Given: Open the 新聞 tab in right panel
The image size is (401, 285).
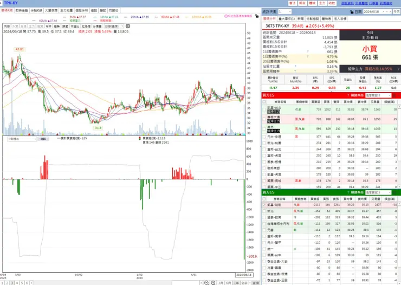Looking at the screenshot, I should pyautogui.click(x=301, y=19).
